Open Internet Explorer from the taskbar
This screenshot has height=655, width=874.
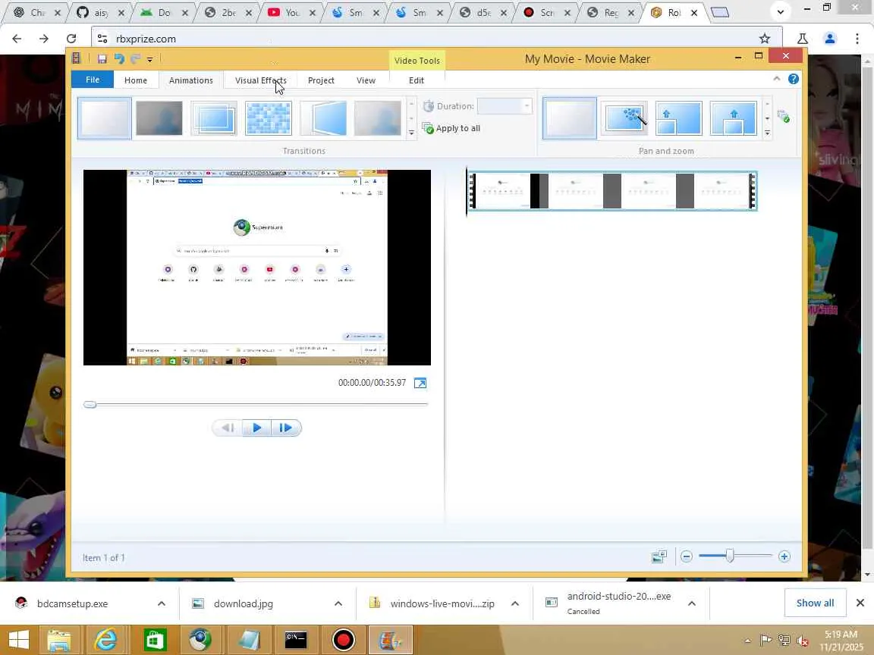point(105,640)
